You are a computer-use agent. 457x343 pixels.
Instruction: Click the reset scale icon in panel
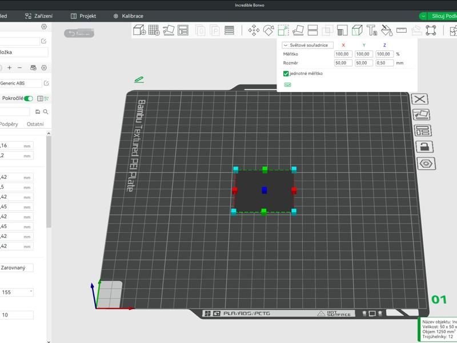click(x=287, y=85)
